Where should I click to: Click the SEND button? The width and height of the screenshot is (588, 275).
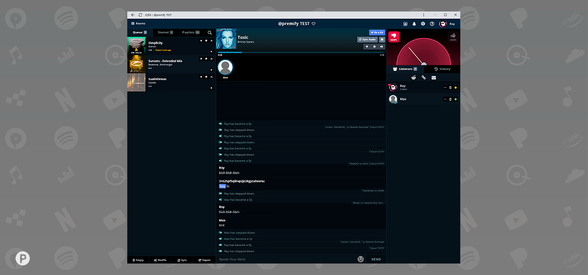click(x=376, y=259)
